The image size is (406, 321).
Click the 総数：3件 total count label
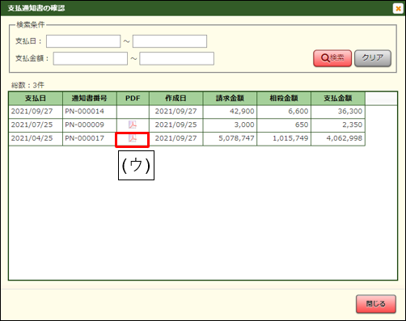pos(27,86)
